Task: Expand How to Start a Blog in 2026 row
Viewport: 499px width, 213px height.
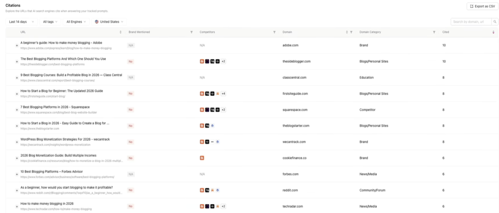Action: [17, 126]
